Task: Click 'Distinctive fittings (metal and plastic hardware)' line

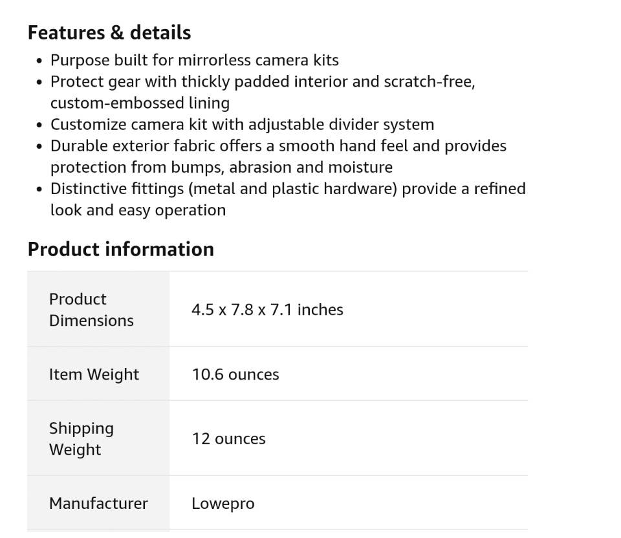Action: pyautogui.click(x=288, y=188)
